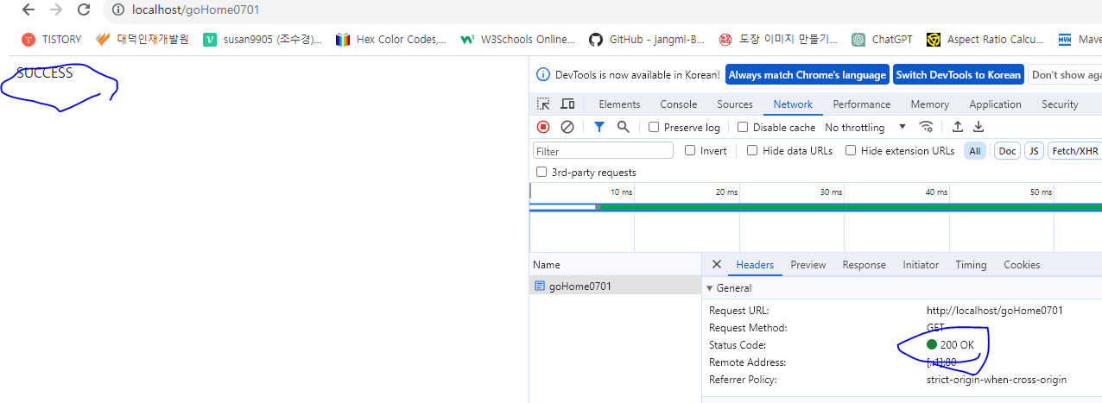
Task: Select the All request type filter
Action: pyautogui.click(x=975, y=151)
